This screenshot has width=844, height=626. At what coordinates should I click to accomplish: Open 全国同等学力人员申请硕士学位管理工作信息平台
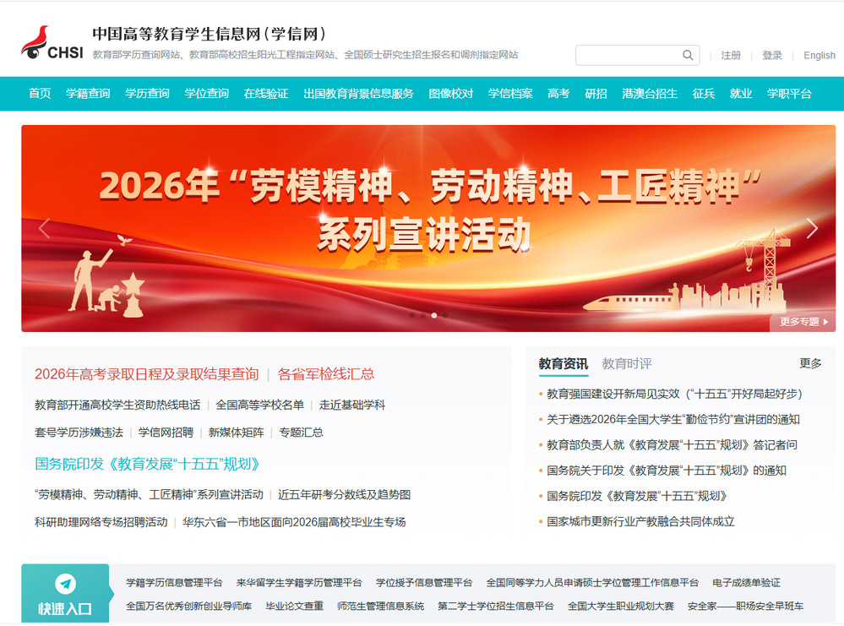click(x=592, y=582)
